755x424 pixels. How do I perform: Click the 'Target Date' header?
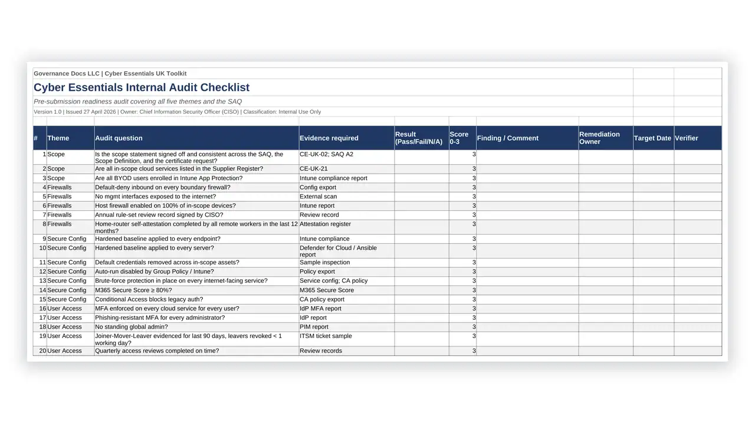(654, 138)
